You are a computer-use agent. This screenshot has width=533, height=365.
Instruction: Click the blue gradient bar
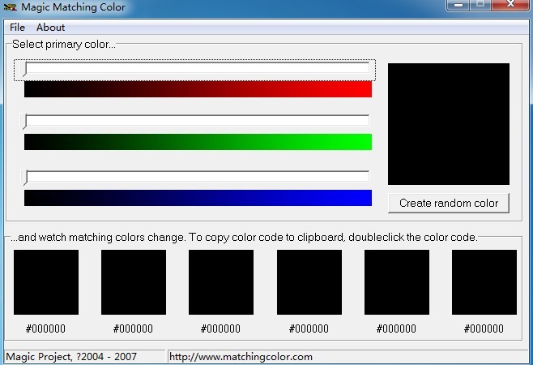coord(198,198)
